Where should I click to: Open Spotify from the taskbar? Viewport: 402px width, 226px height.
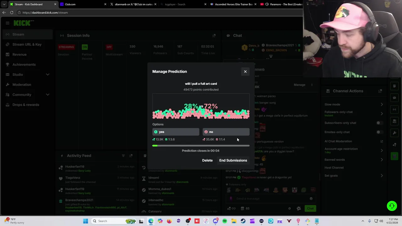point(225,221)
